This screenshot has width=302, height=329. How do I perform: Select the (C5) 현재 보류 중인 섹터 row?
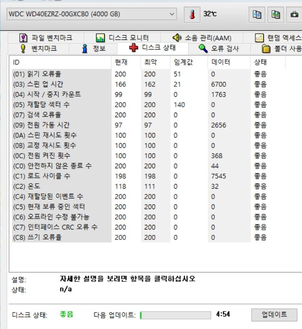pos(149,207)
